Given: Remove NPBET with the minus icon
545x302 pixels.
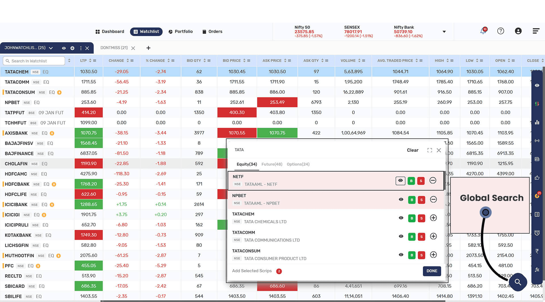Looking at the screenshot, I should (433, 199).
